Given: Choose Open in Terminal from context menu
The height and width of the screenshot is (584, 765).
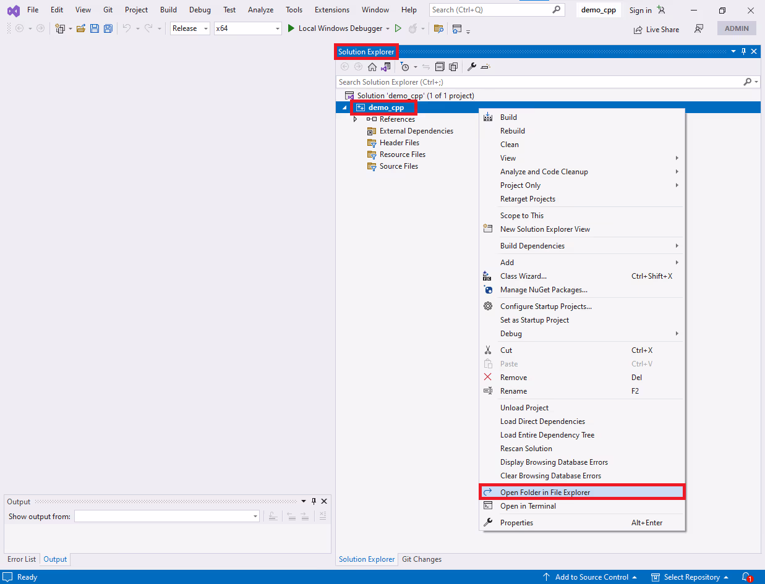Looking at the screenshot, I should coord(581,506).
